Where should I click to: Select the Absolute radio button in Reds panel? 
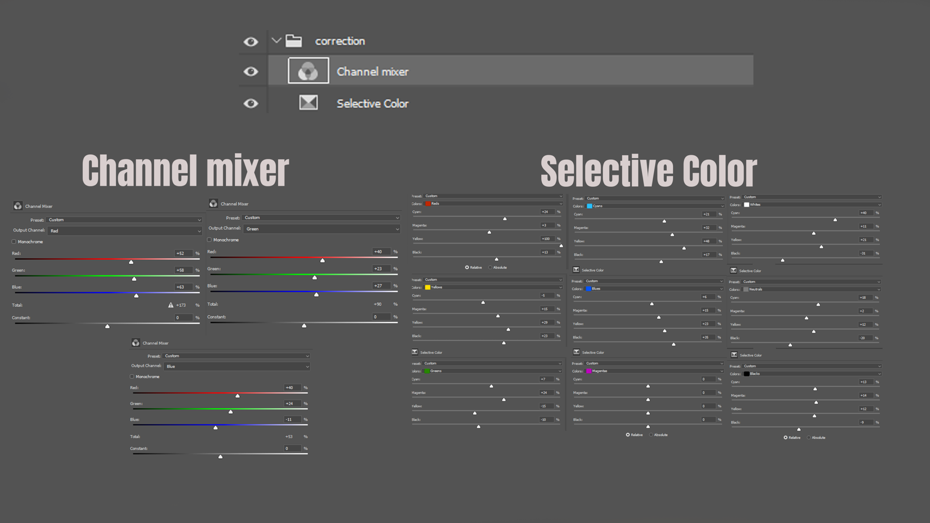click(x=490, y=267)
